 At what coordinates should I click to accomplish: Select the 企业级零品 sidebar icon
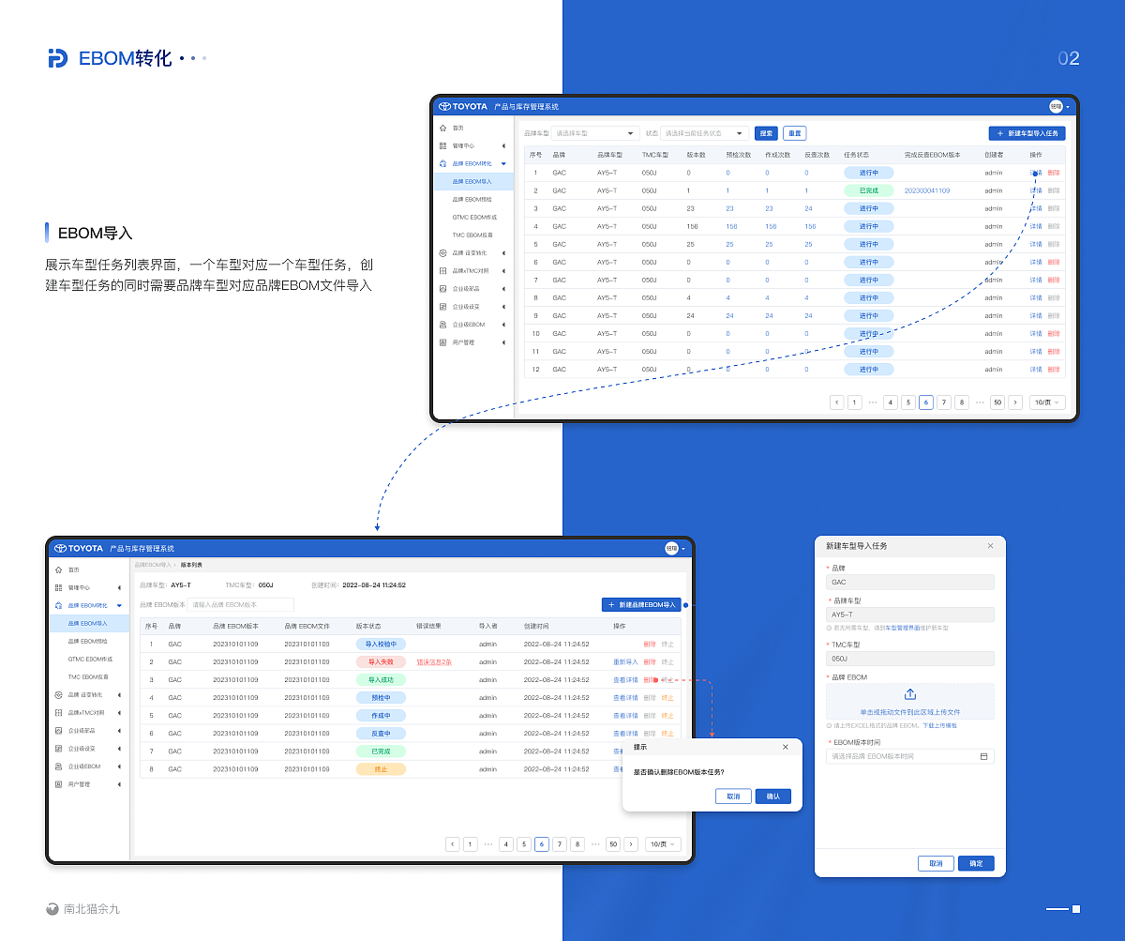[442, 288]
